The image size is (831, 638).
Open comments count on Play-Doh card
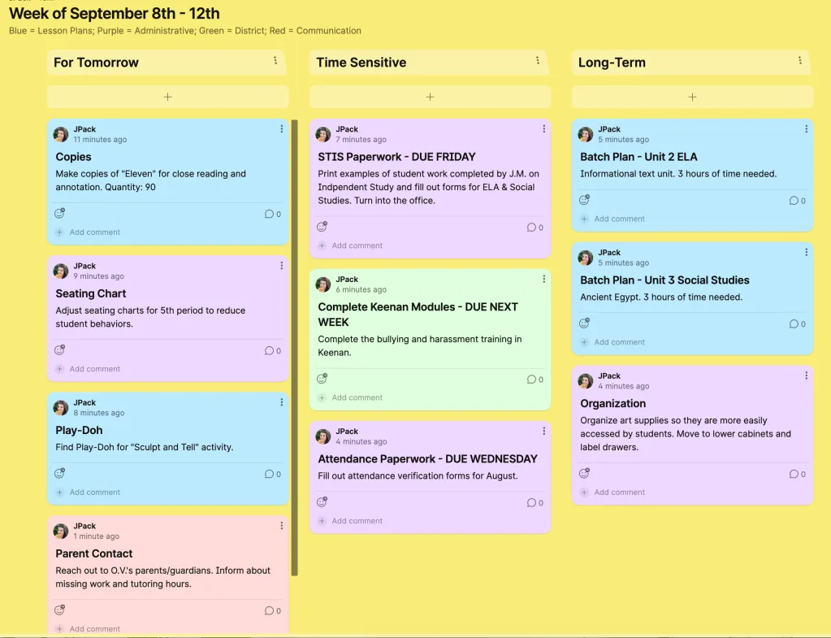point(273,474)
